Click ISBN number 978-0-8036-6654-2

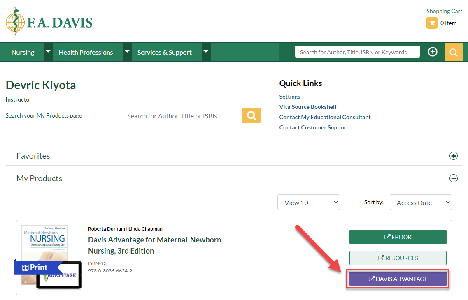point(110,271)
